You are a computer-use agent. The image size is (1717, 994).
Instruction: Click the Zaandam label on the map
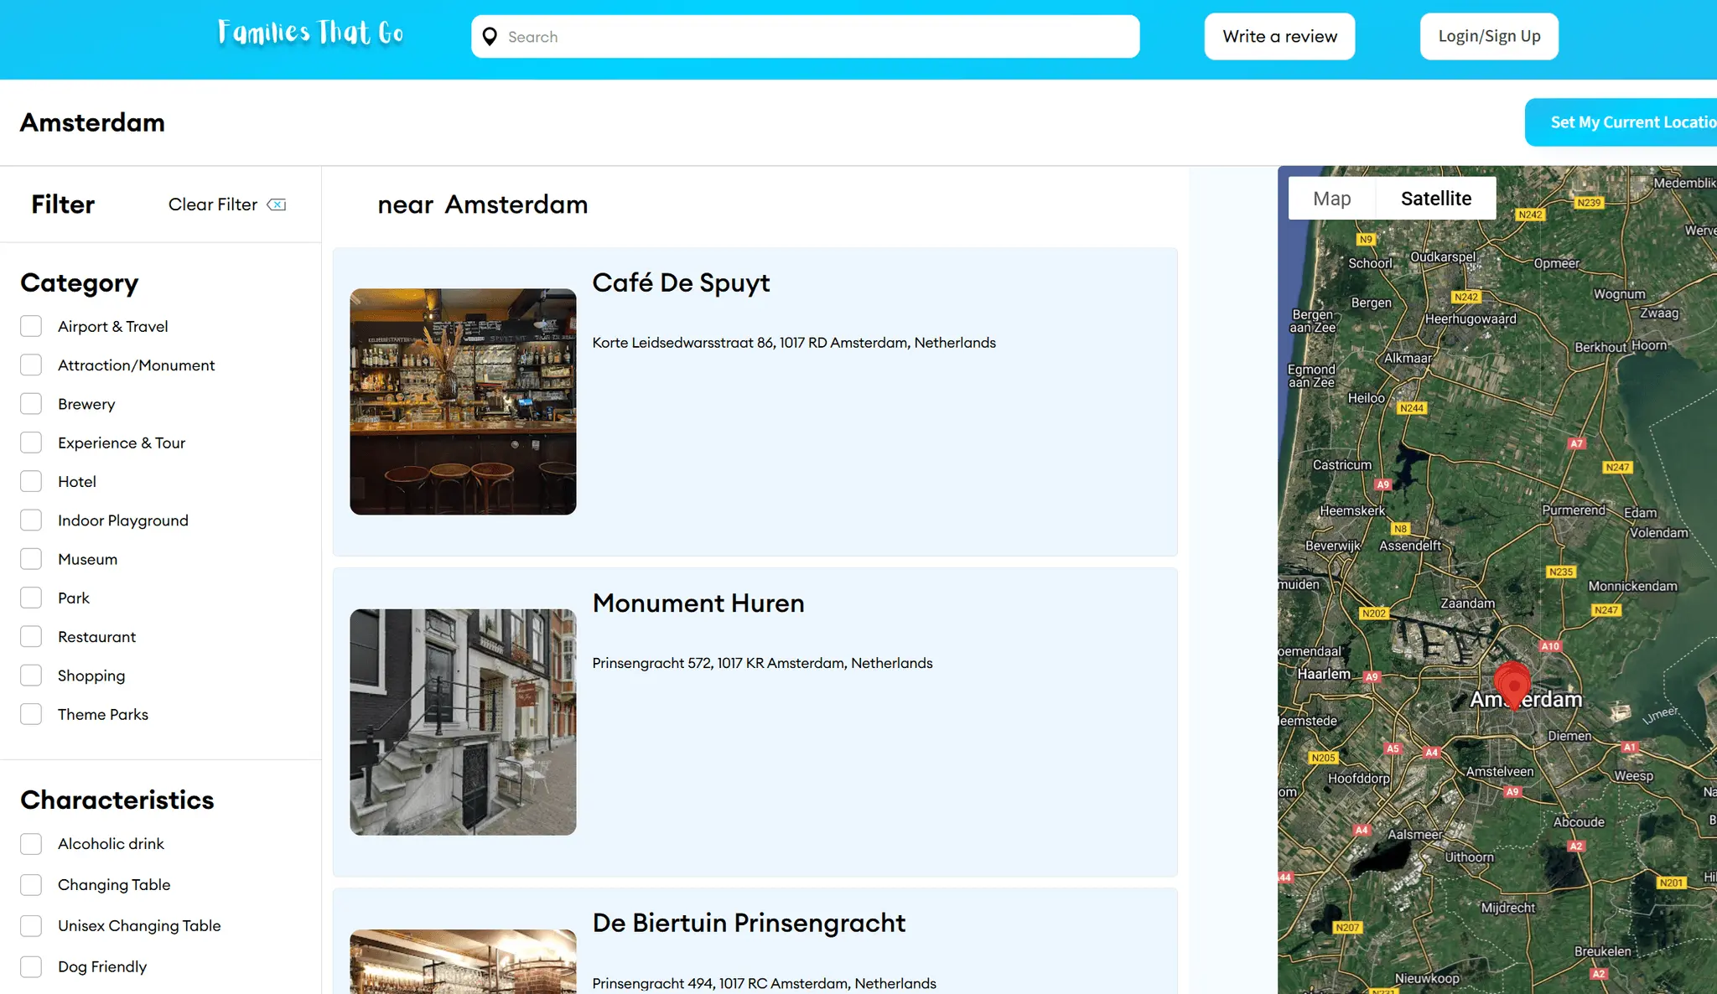tap(1467, 603)
